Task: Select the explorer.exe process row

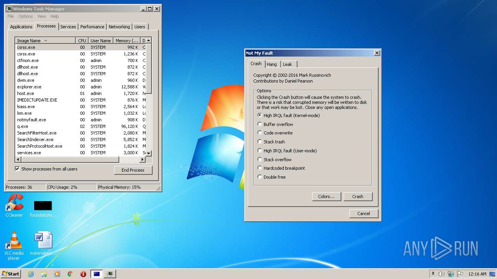Action: [80, 87]
